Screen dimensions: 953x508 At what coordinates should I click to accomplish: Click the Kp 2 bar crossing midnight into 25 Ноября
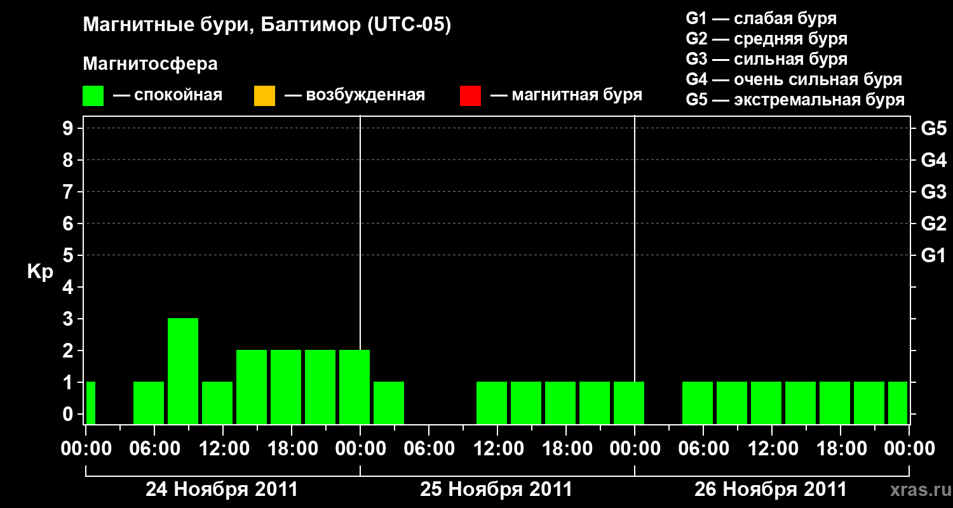pyautogui.click(x=355, y=387)
